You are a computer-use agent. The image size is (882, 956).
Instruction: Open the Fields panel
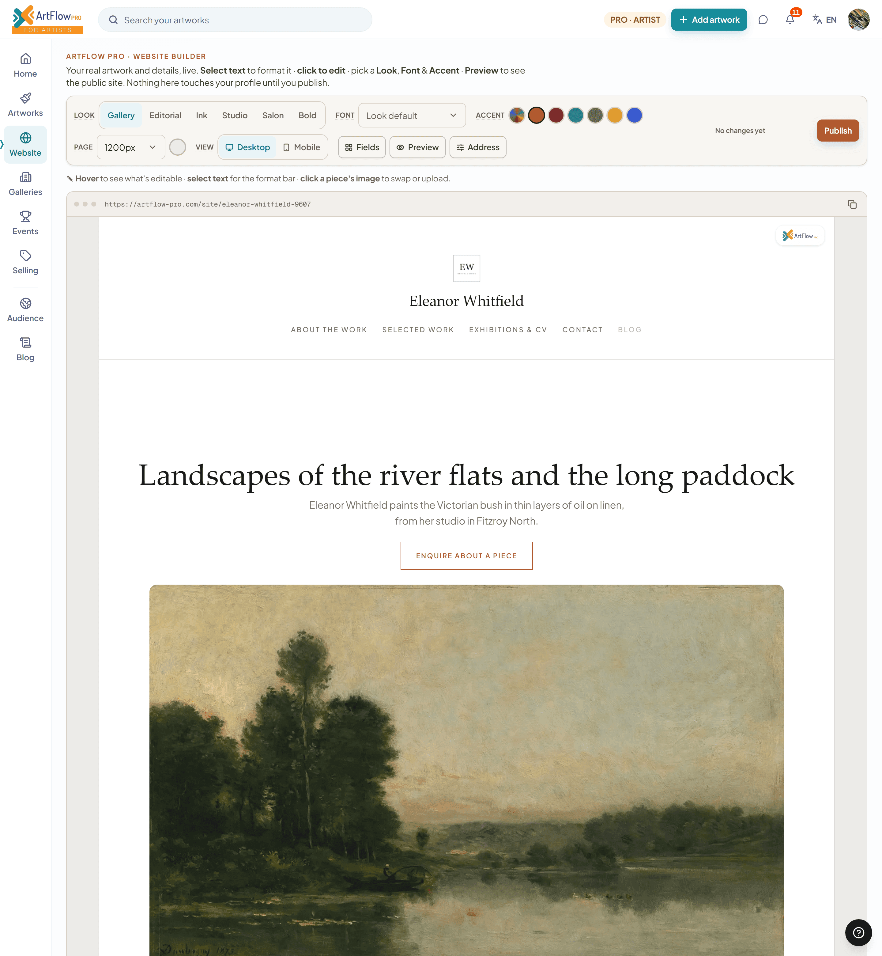[x=362, y=147]
